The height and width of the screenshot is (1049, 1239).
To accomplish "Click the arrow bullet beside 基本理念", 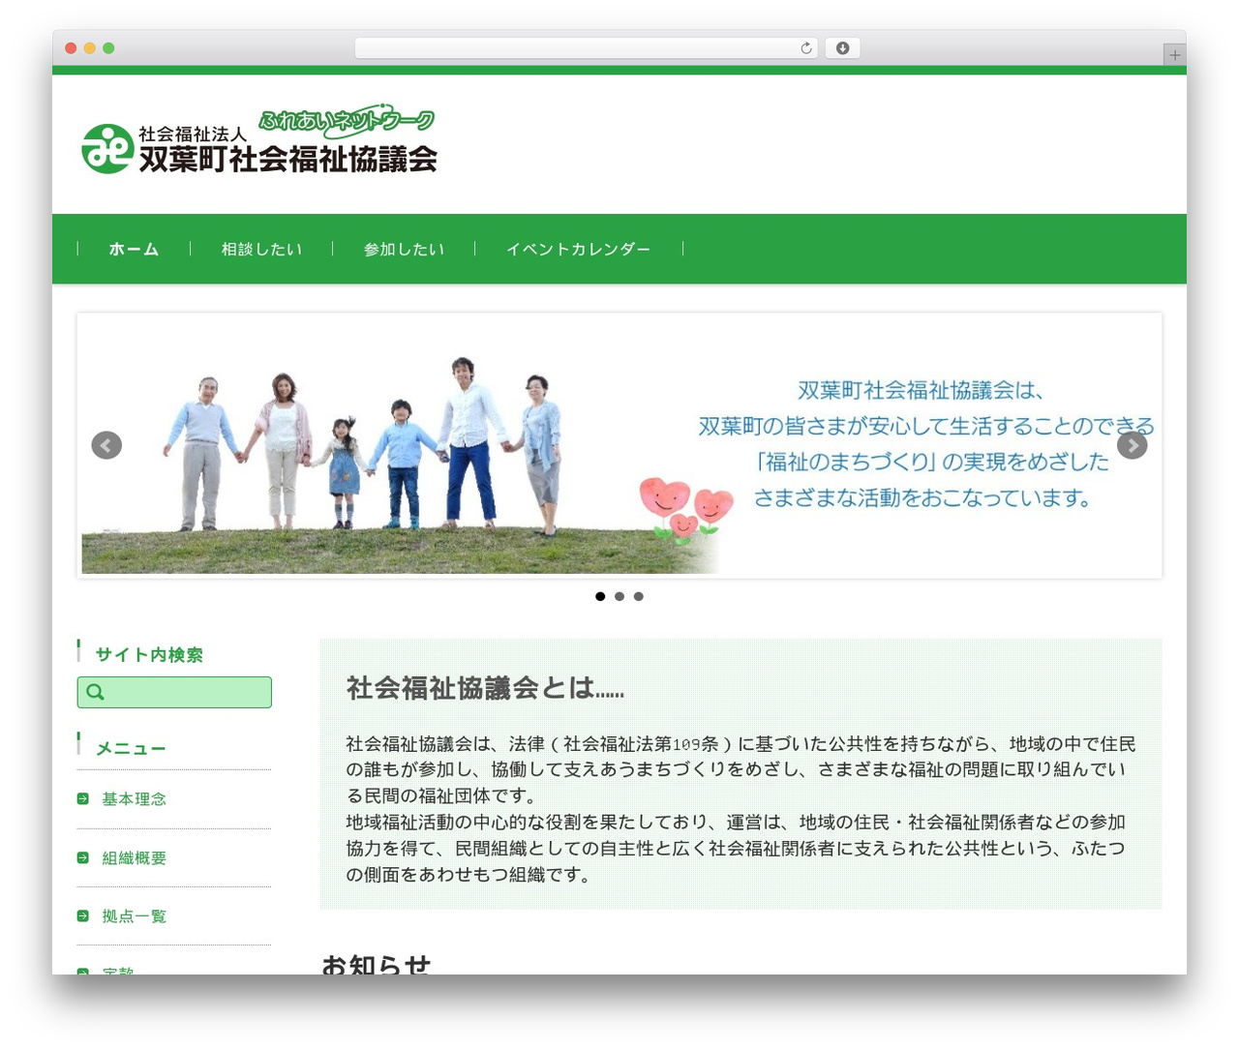I will (x=83, y=798).
